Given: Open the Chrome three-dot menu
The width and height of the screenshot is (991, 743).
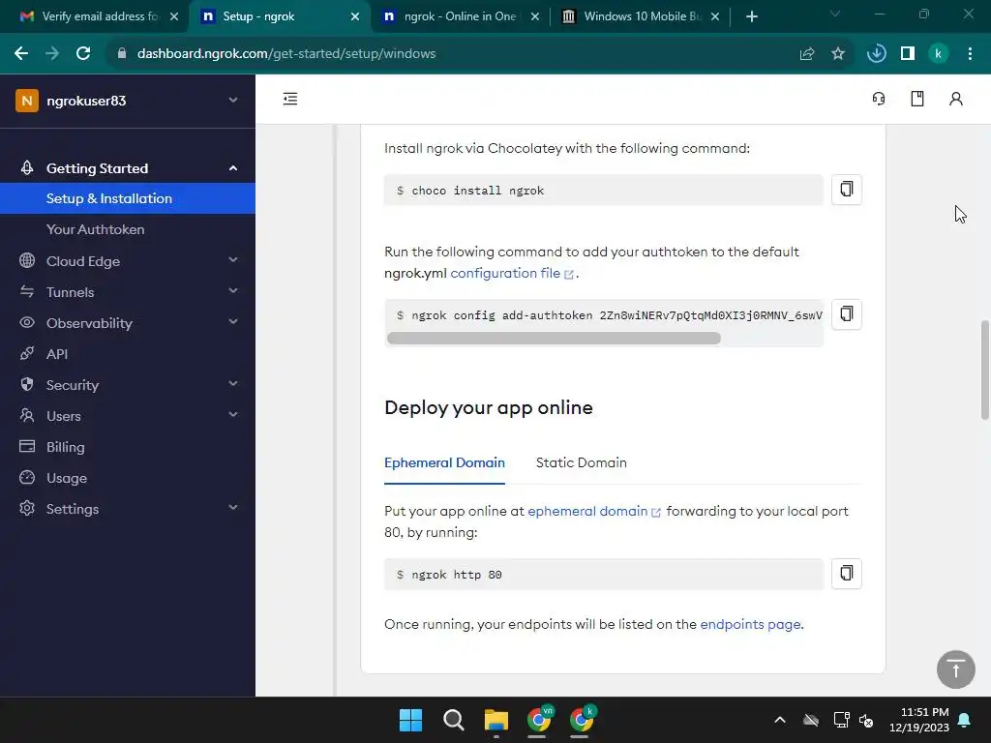Looking at the screenshot, I should (x=970, y=54).
